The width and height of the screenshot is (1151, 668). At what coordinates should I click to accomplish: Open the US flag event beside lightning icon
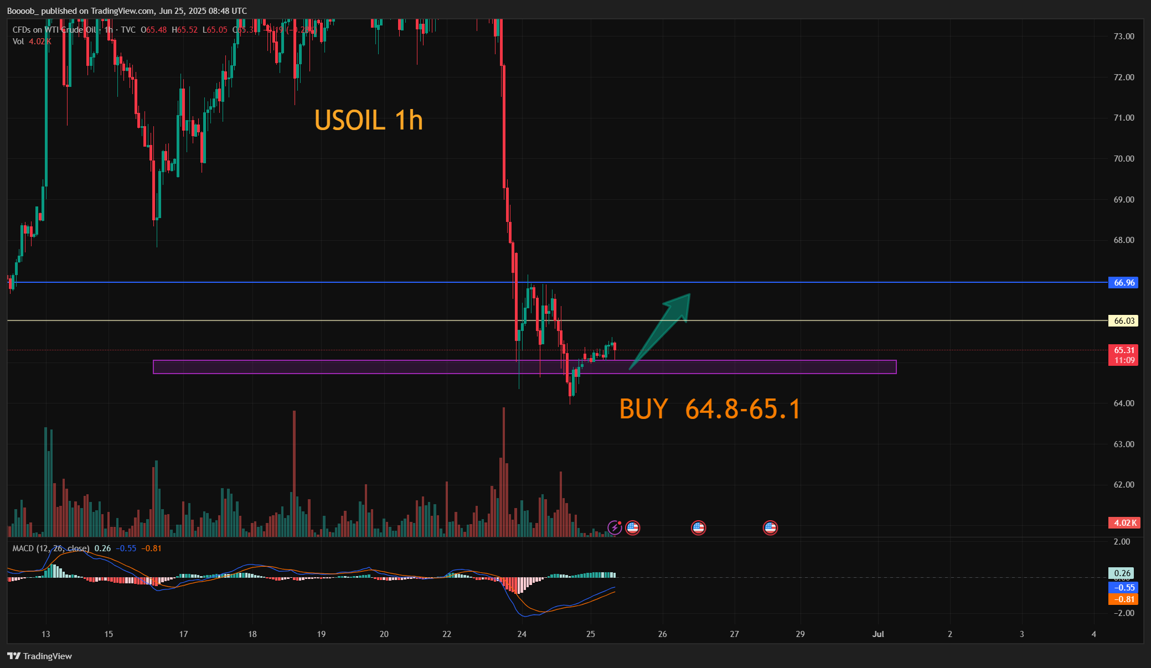(633, 528)
